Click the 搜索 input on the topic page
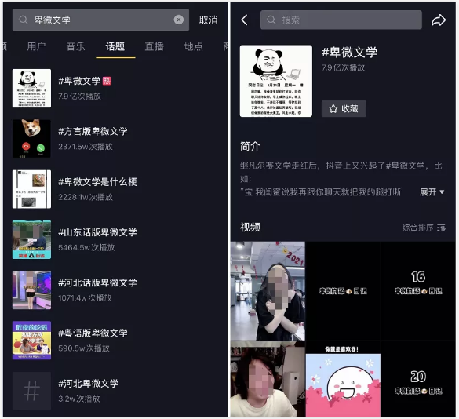The image size is (459, 419). 341,20
